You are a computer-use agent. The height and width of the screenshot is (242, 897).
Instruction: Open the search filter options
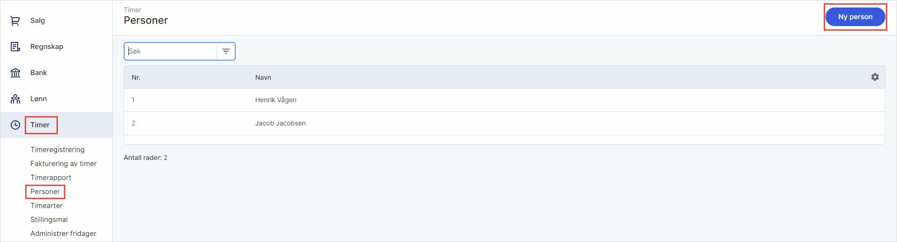[x=226, y=51]
